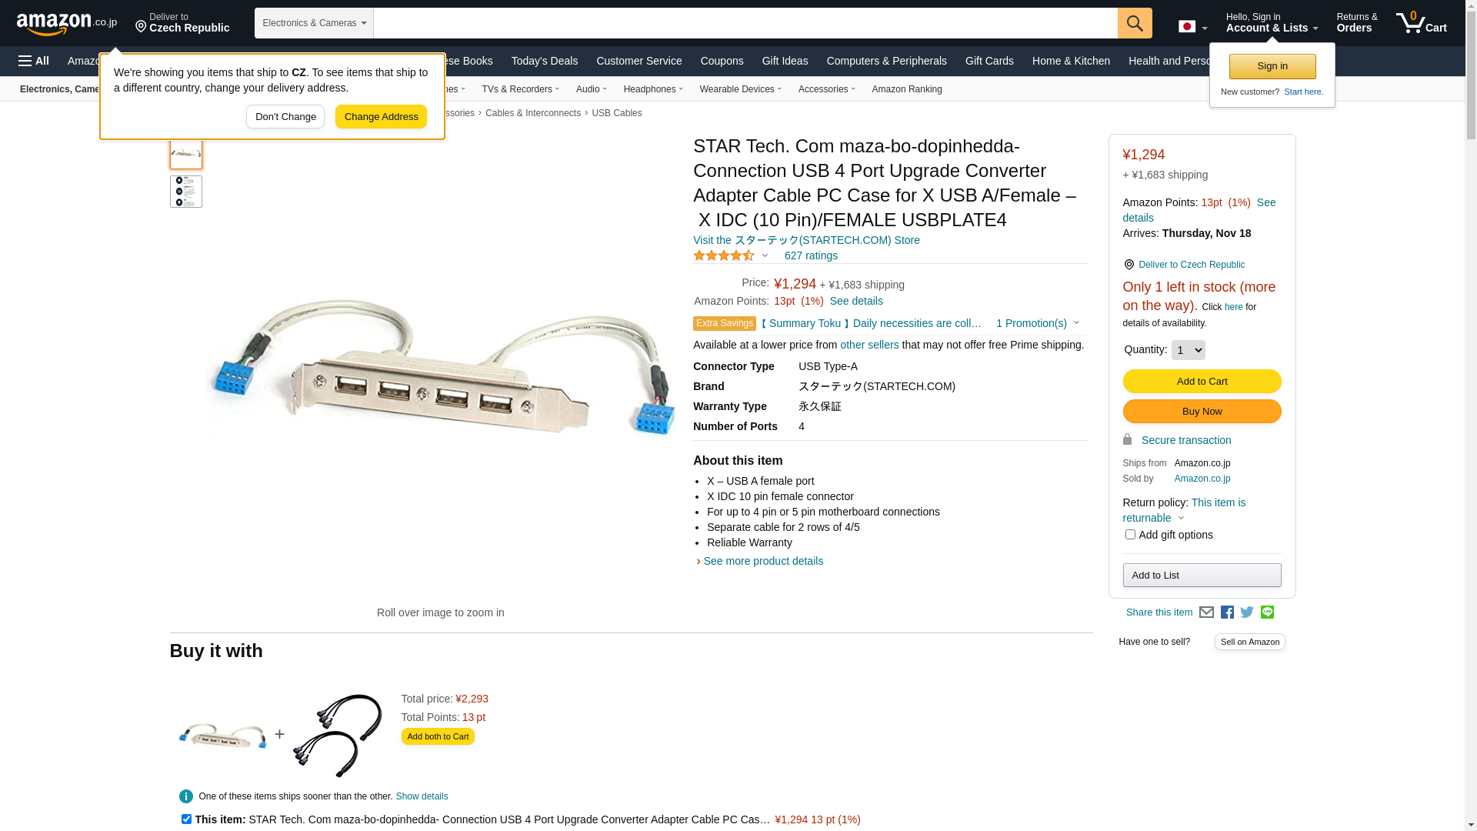Share this item via Facebook icon

tap(1227, 612)
